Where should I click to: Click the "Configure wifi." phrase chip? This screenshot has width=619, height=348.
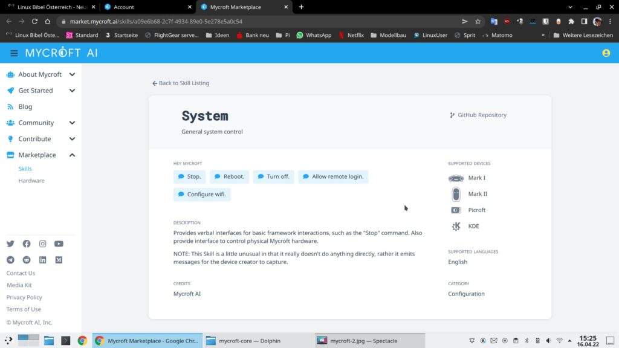(x=202, y=194)
